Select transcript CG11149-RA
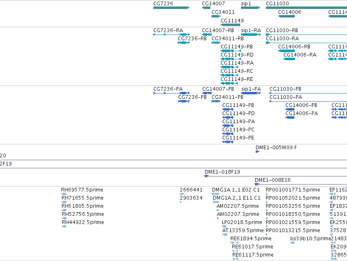Viewport: 347px width, 261px height. (x=229, y=67)
